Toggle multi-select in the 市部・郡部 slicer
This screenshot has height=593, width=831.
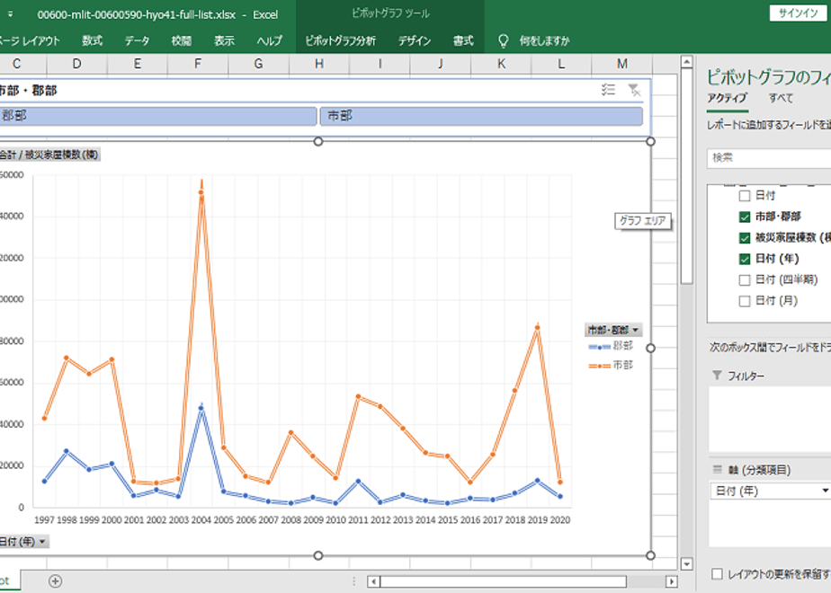[608, 90]
